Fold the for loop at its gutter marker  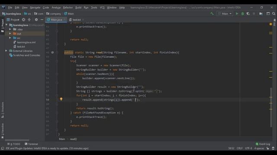click(x=57, y=96)
